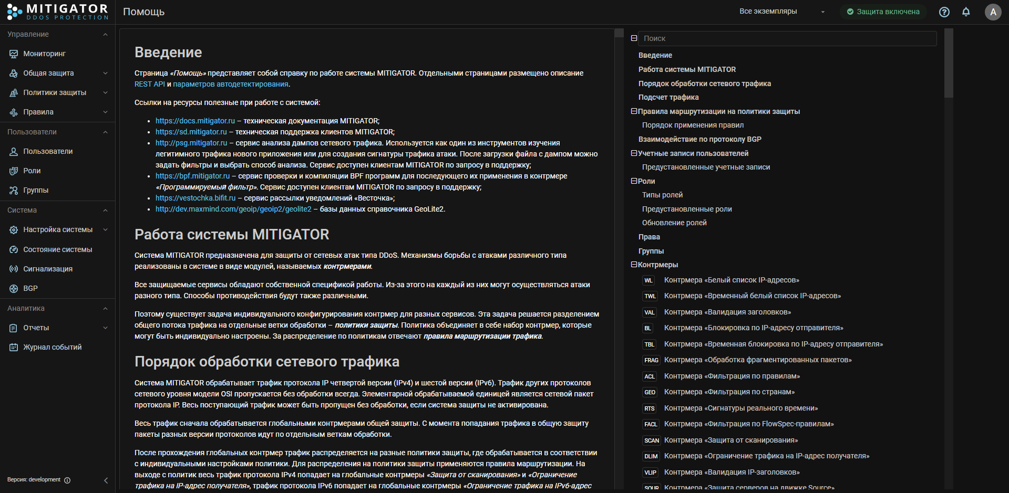Open the docs.mitigator.ru link
The height and width of the screenshot is (493, 1009).
pyautogui.click(x=195, y=121)
